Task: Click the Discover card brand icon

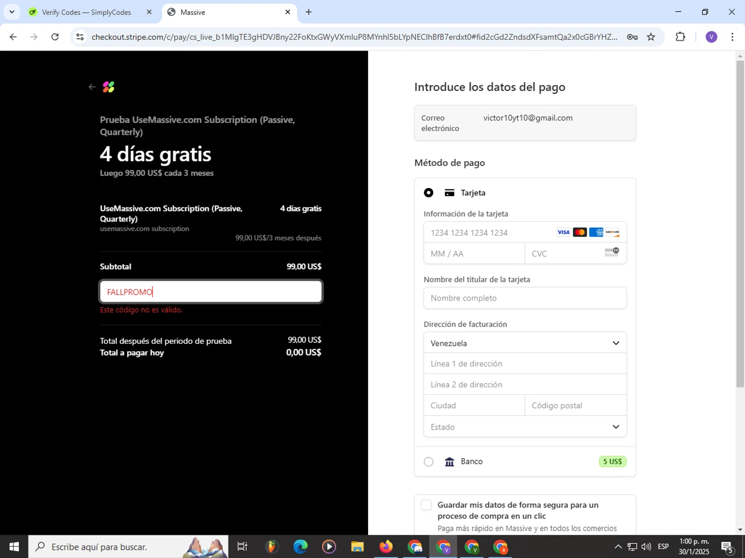Action: click(612, 232)
